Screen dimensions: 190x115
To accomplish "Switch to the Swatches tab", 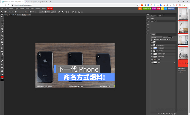I will [x=160, y=16].
